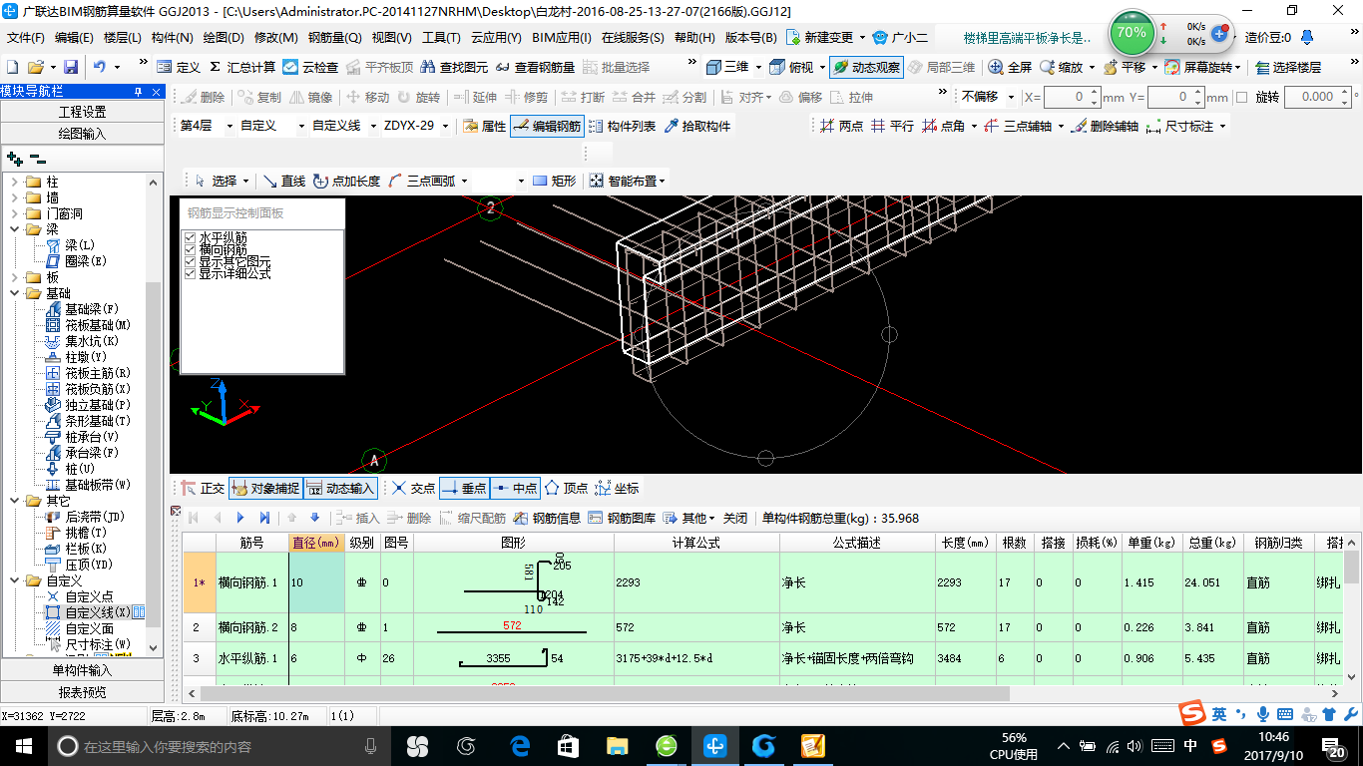Screen dimensions: 1363x766
Task: Click the 单构件输入 button
Action: 82,670
